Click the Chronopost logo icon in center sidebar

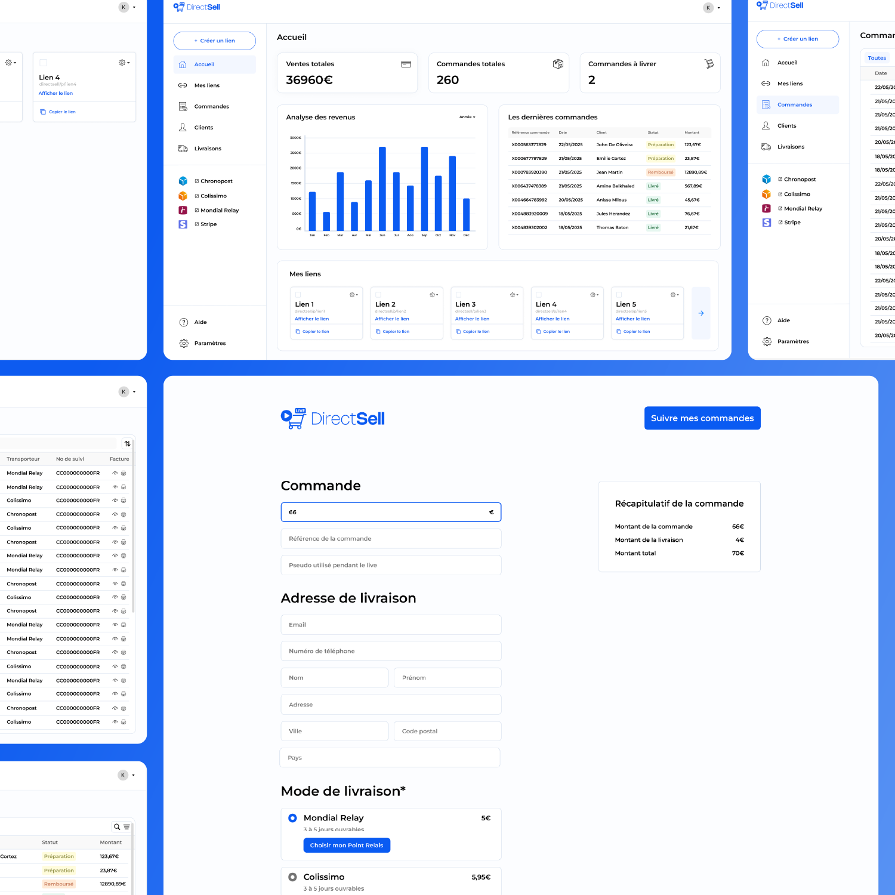(x=183, y=181)
